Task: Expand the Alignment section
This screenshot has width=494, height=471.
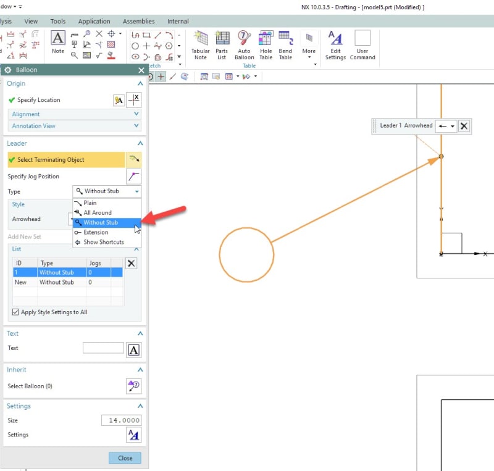Action: coord(75,114)
